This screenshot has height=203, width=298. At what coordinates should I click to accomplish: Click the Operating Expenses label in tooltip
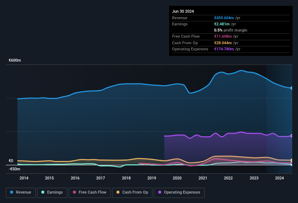pyautogui.click(x=190, y=49)
